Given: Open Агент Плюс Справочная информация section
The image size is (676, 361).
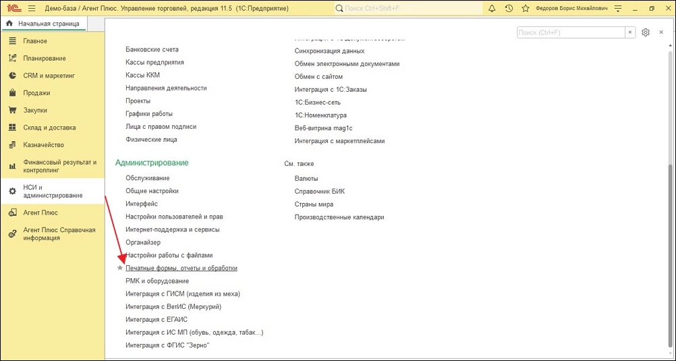Looking at the screenshot, I should 52,233.
